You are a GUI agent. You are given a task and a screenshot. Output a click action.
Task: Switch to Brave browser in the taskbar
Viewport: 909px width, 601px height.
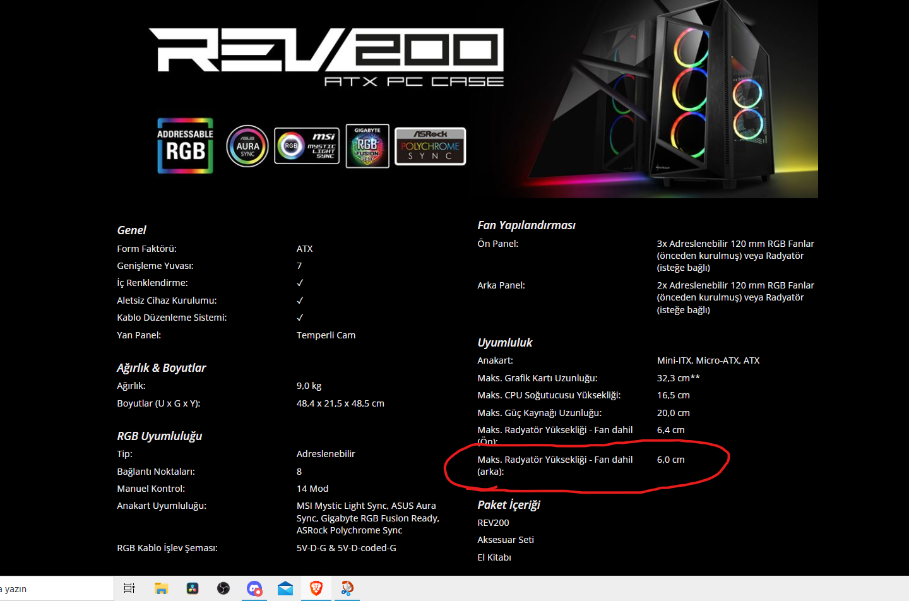click(x=316, y=588)
